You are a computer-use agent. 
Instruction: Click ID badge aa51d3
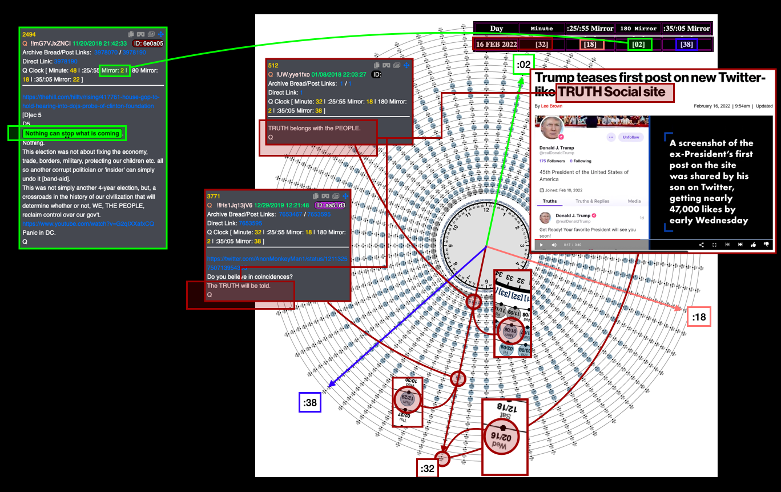pyautogui.click(x=331, y=205)
